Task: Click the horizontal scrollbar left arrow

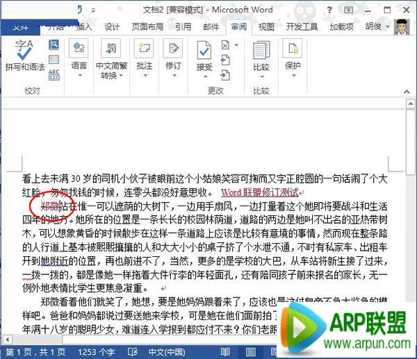Action: click(x=8, y=340)
